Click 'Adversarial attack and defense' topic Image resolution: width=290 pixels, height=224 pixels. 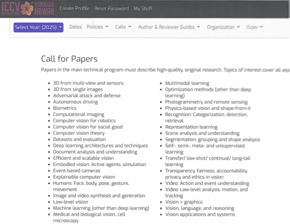(x=87, y=96)
